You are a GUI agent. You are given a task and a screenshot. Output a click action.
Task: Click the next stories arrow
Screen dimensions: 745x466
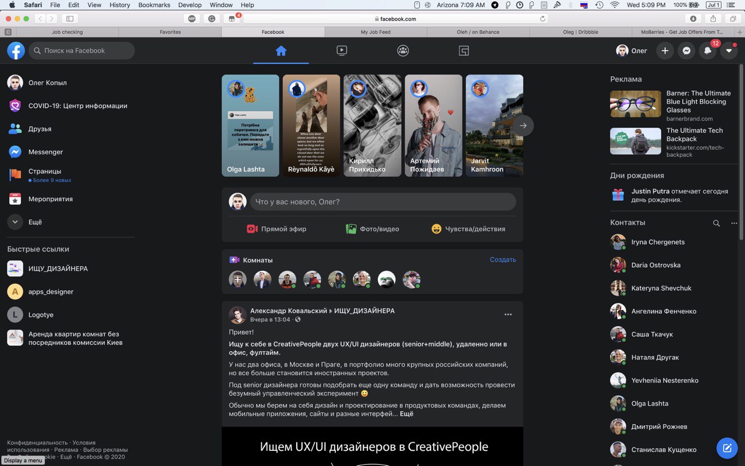click(x=523, y=125)
